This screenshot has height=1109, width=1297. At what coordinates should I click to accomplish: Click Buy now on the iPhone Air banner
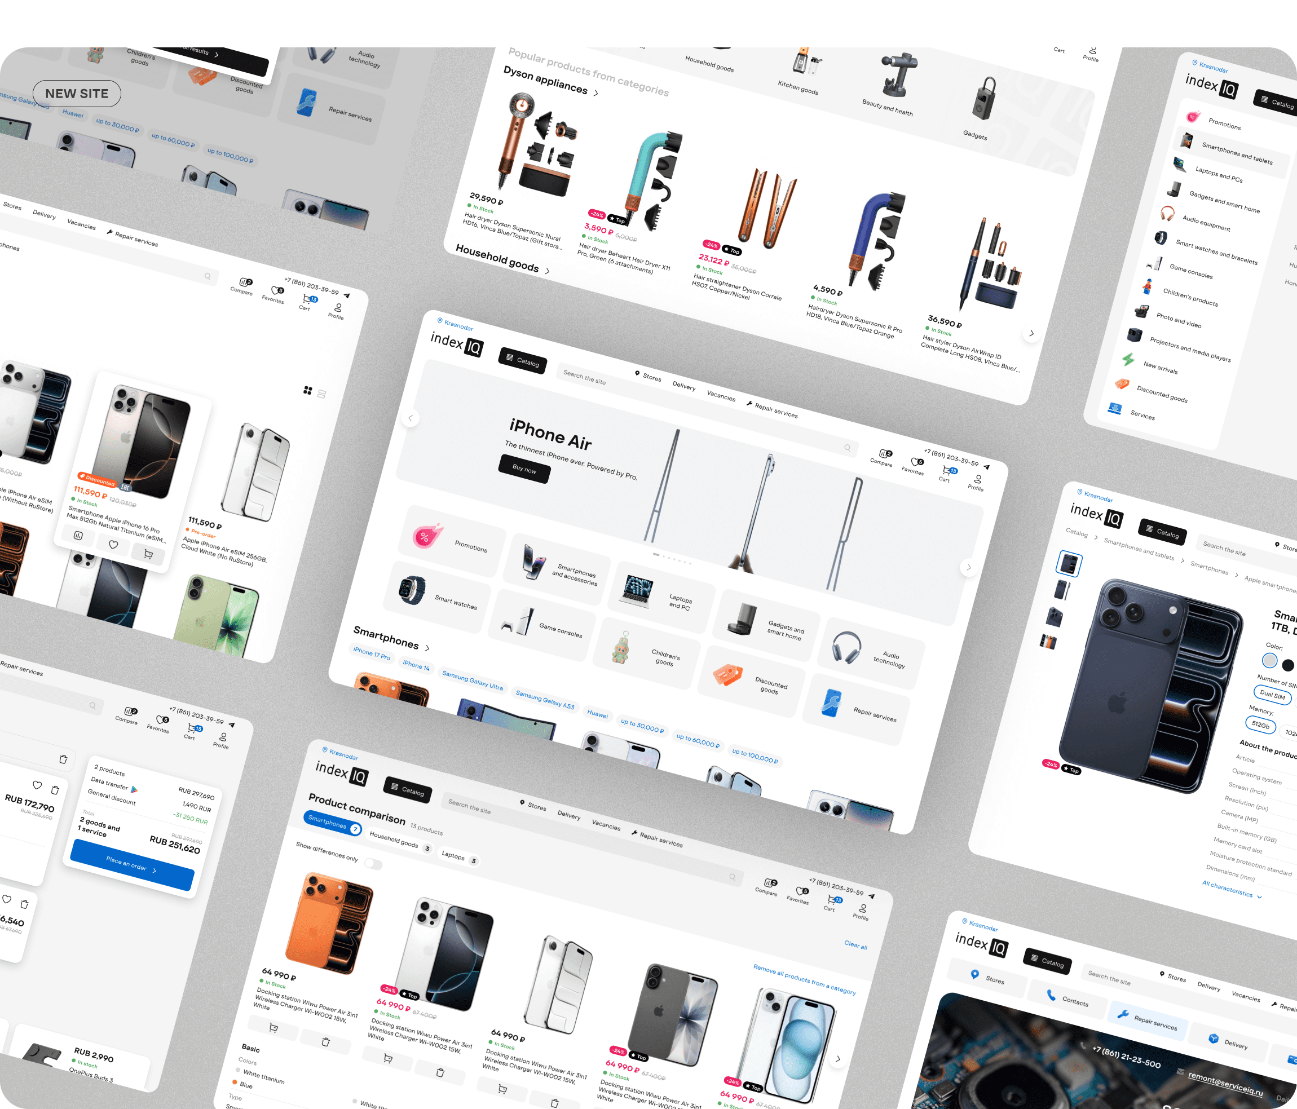pyautogui.click(x=524, y=469)
